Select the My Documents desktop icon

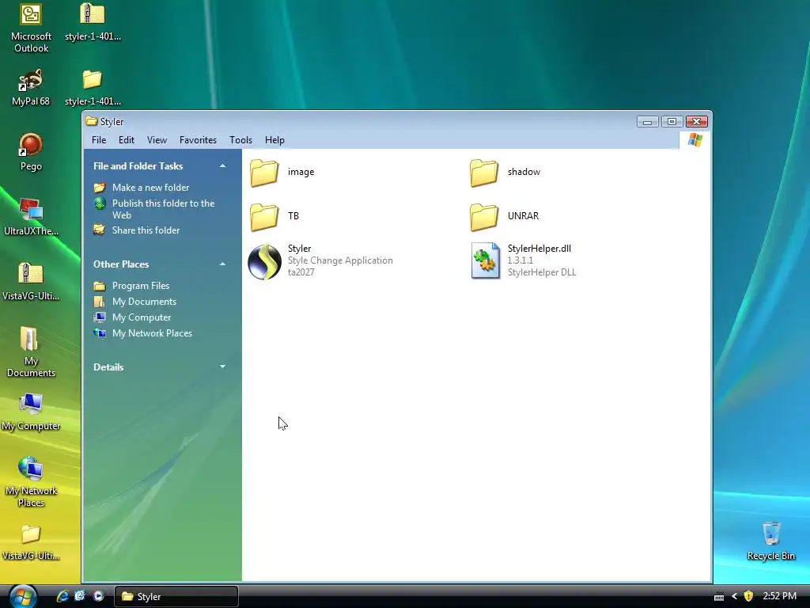31,352
